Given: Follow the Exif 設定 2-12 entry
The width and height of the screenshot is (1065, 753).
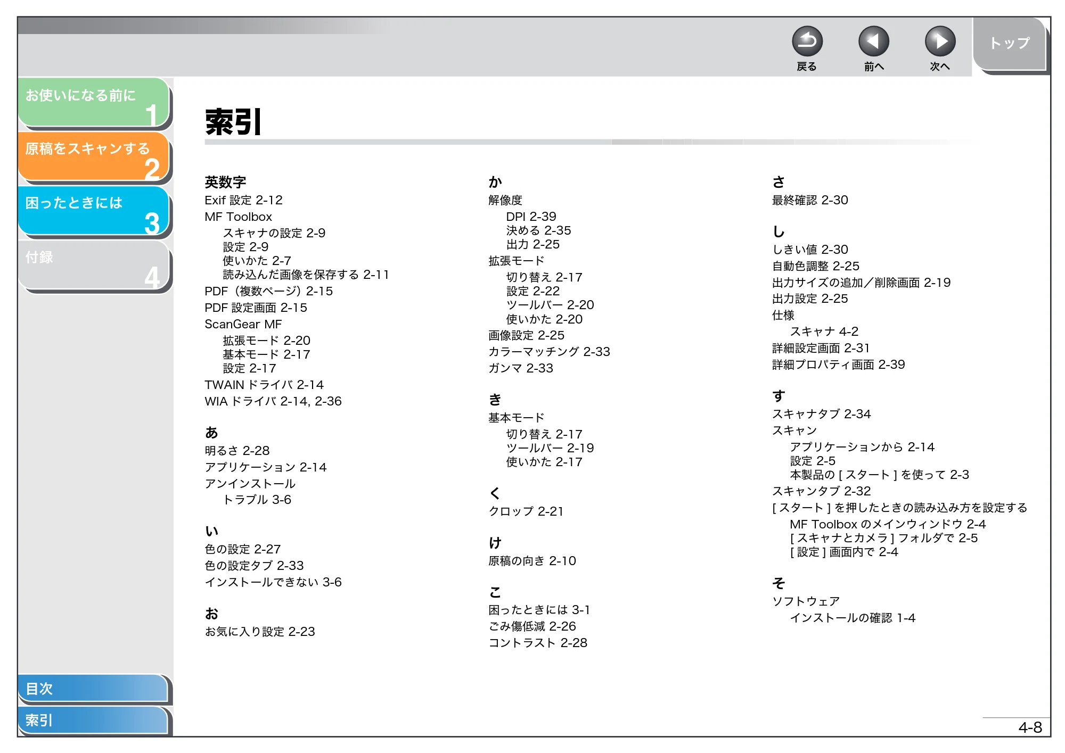Looking at the screenshot, I should click(243, 200).
